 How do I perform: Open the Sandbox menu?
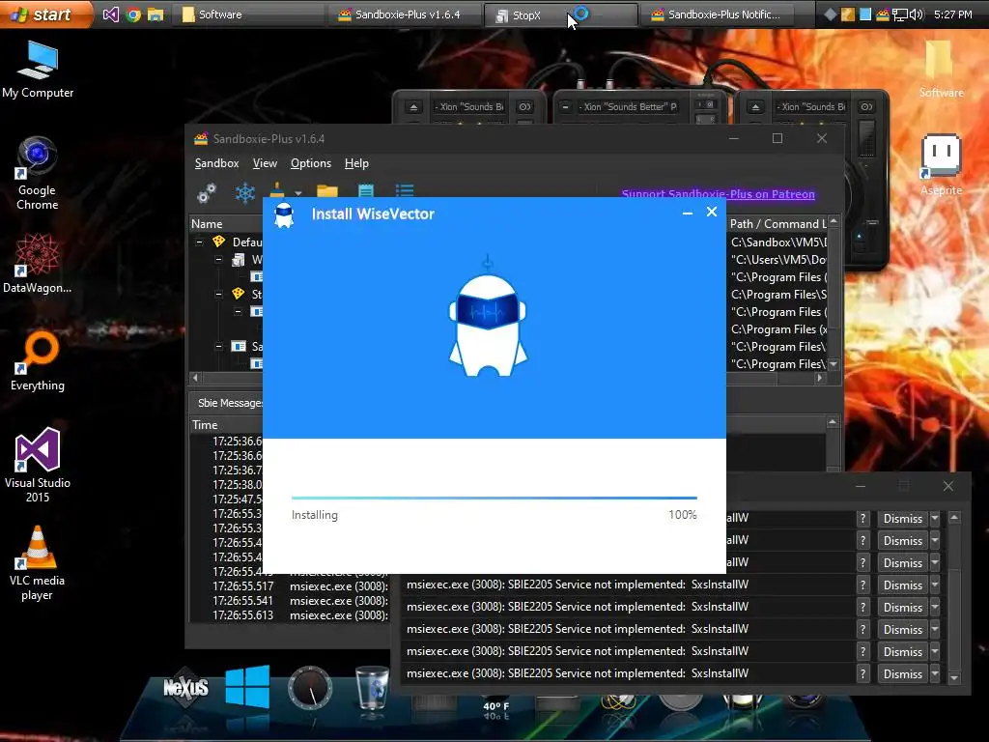click(216, 163)
